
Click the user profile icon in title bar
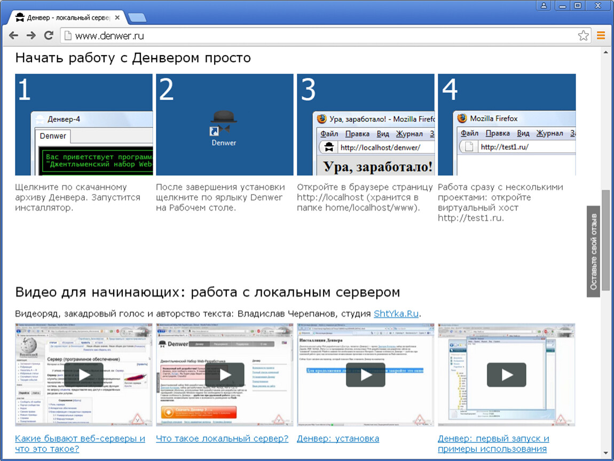coord(544,5)
